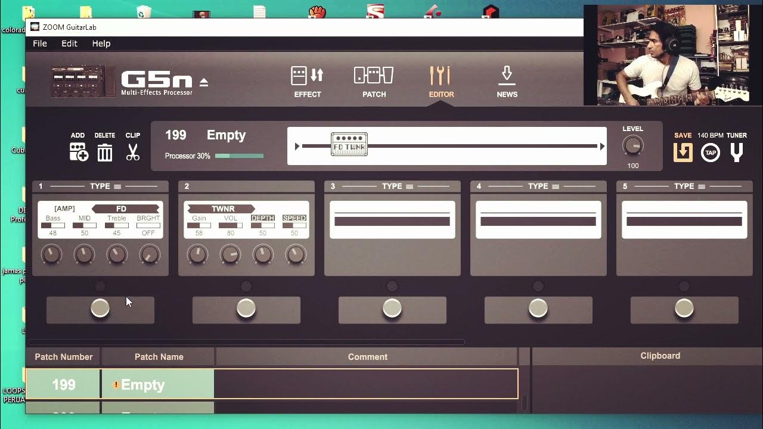Select the Empty patch name in list
The width and height of the screenshot is (763, 429).
tap(158, 385)
